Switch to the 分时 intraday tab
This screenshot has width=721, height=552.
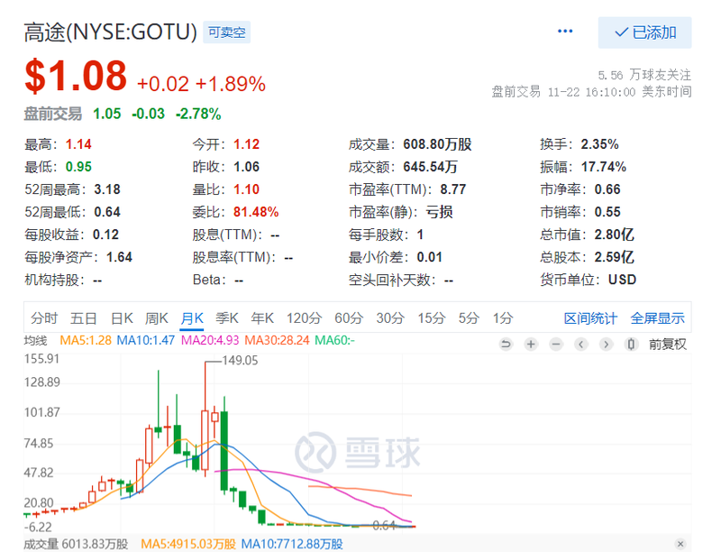pos(44,318)
